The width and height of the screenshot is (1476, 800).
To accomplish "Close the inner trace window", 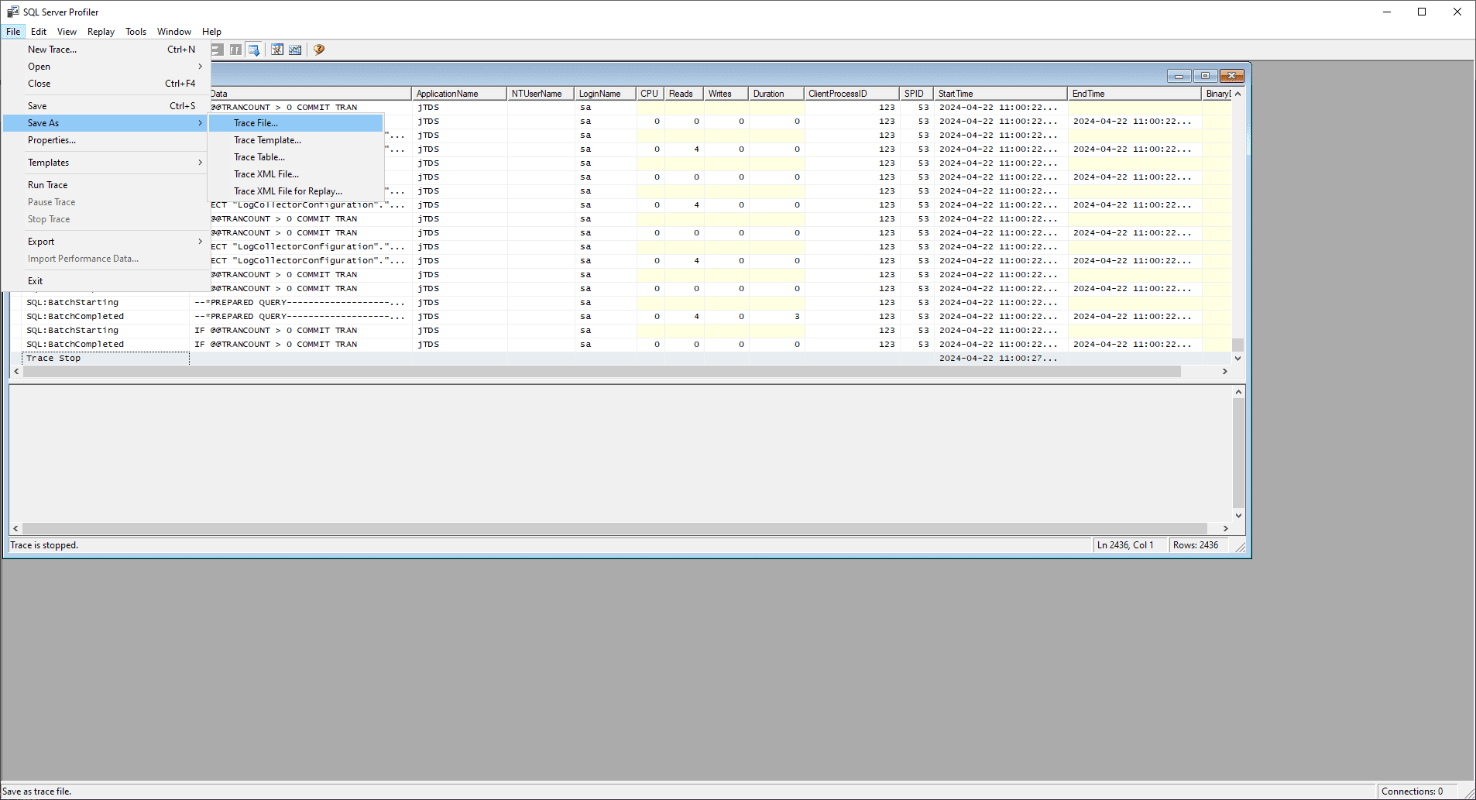I will [x=1231, y=76].
